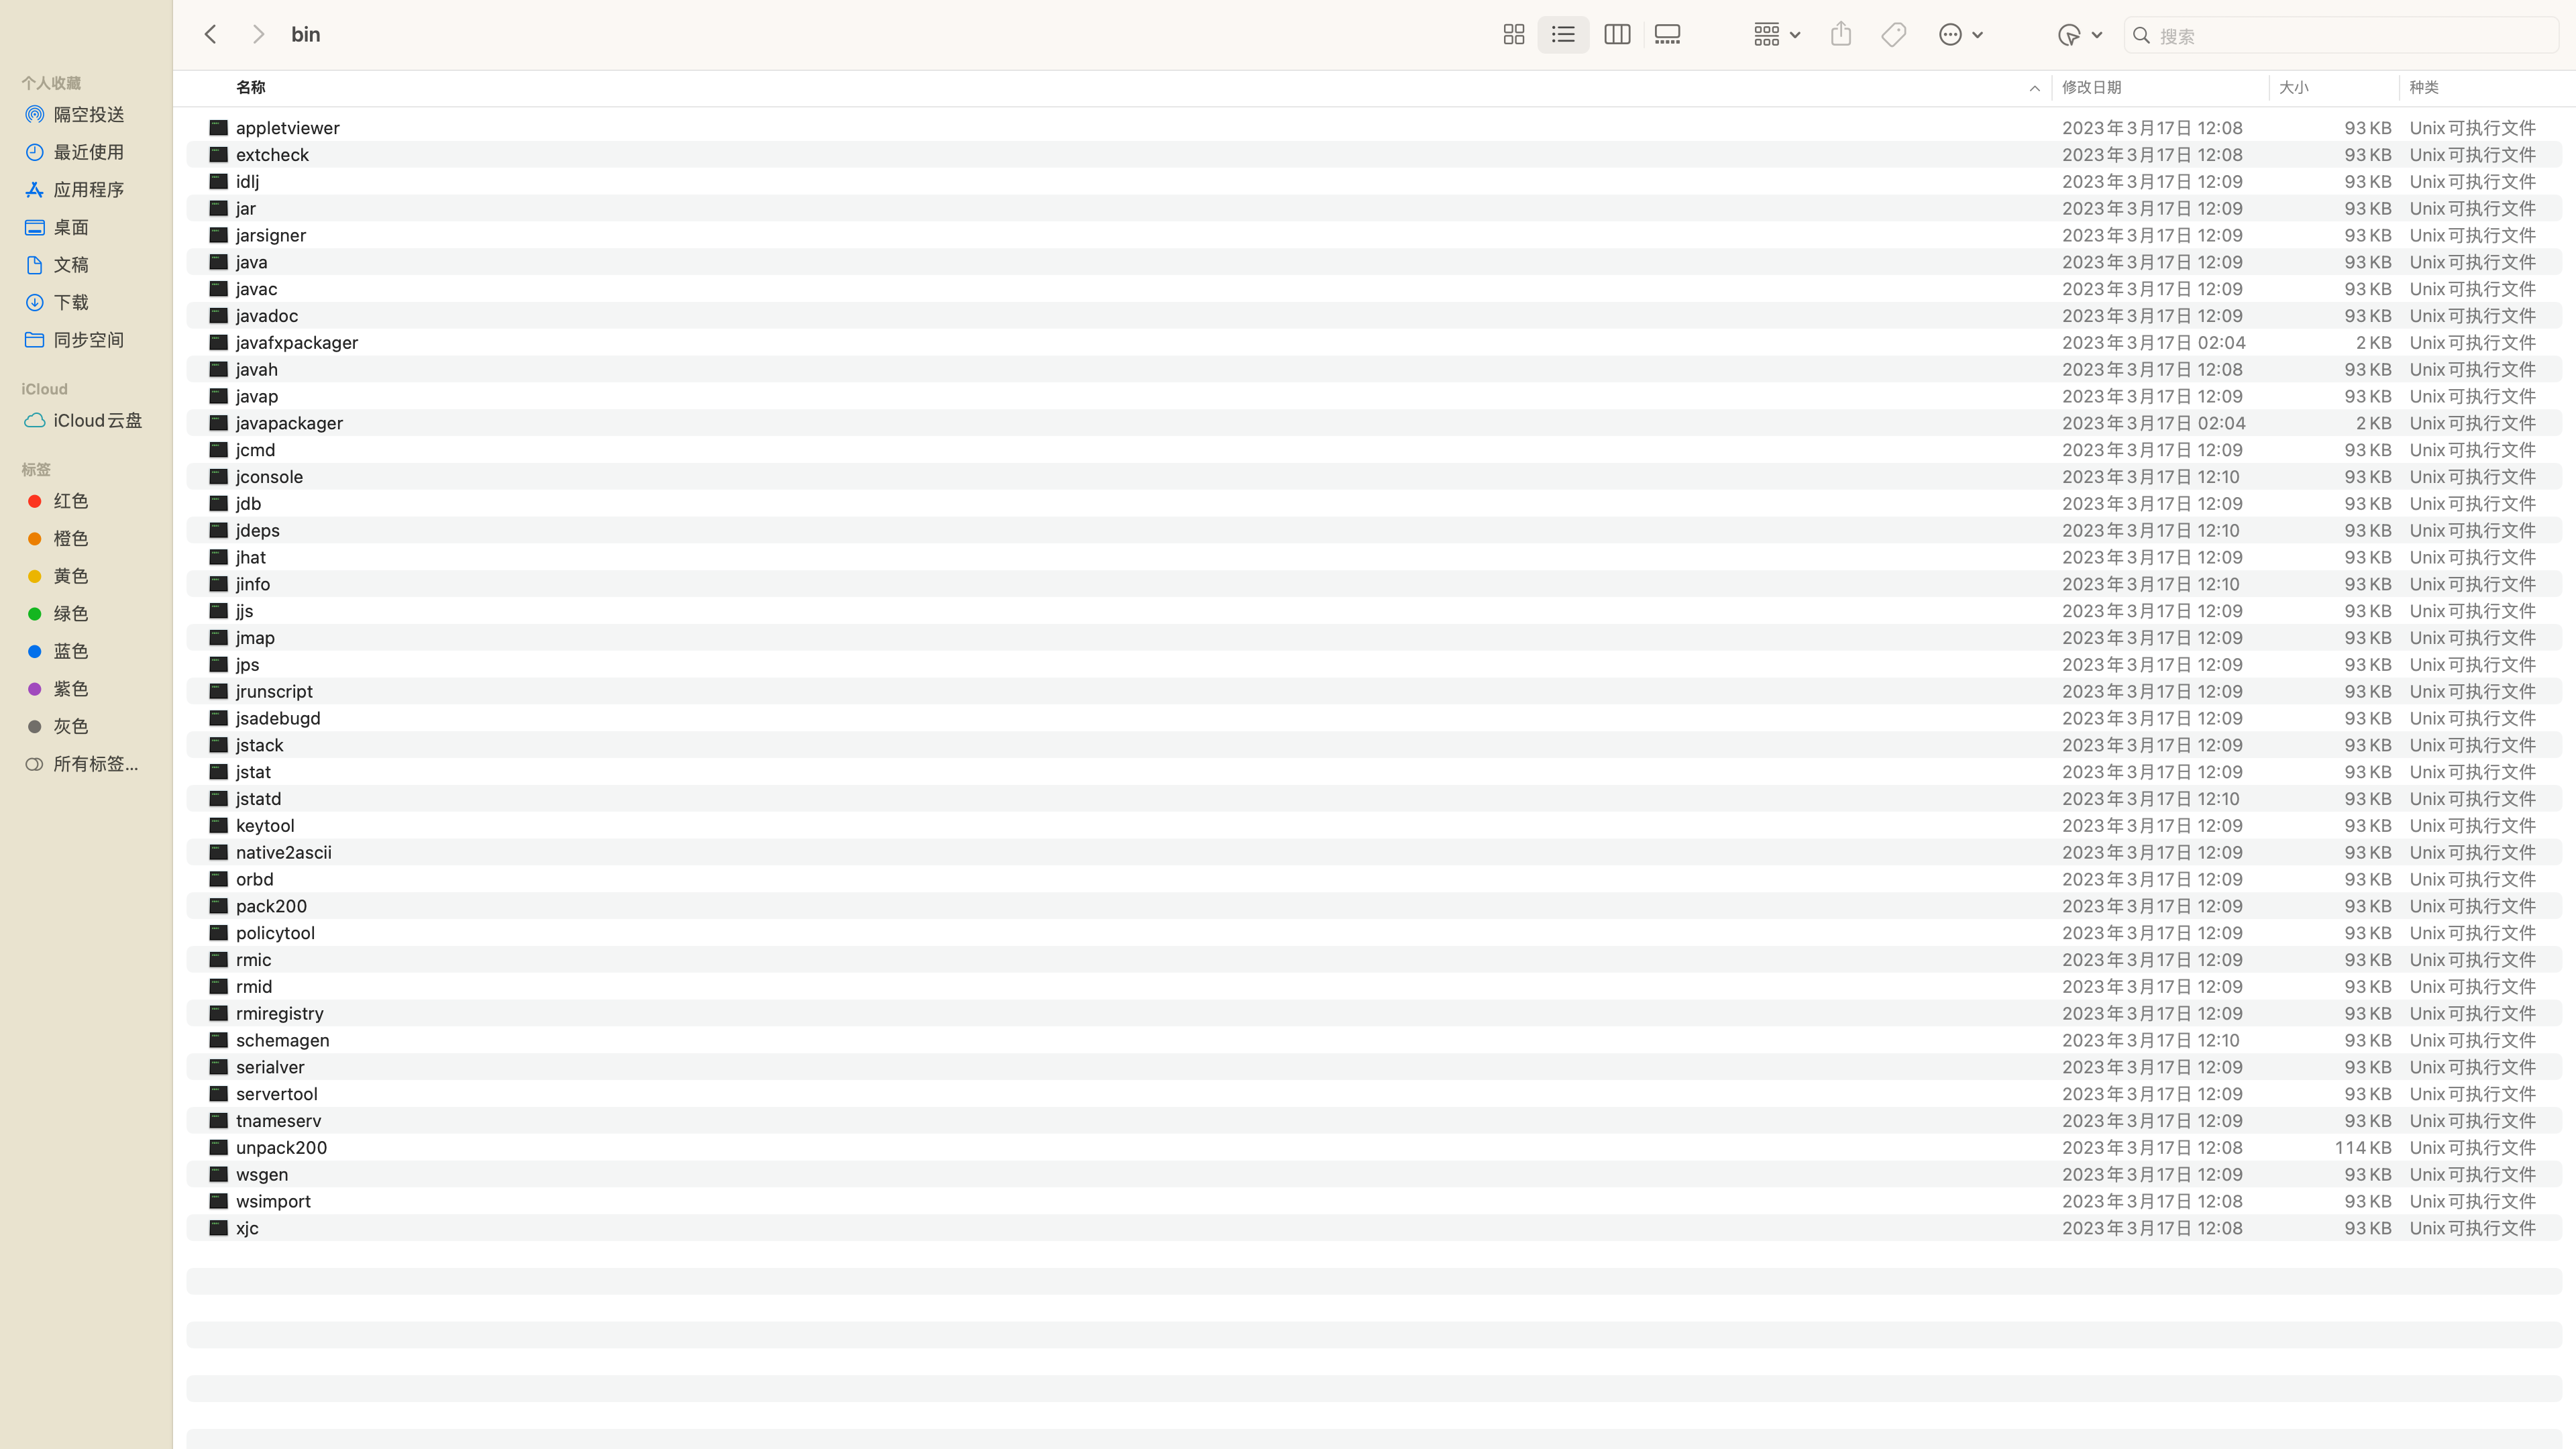Open the rightmost toolbar dropdown before search
The height and width of the screenshot is (1449, 2576).
click(2080, 35)
